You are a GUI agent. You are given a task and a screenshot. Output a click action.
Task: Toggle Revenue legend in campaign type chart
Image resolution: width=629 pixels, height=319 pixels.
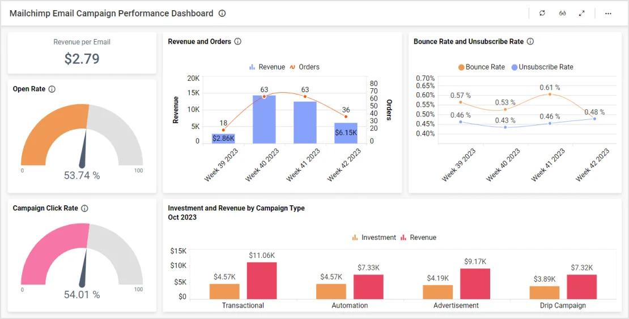click(x=418, y=238)
